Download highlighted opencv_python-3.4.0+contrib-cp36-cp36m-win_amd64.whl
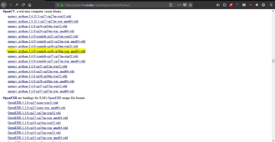275x142 pixels. [x=46, y=51]
